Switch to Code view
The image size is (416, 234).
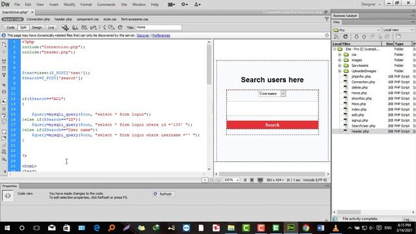point(10,27)
